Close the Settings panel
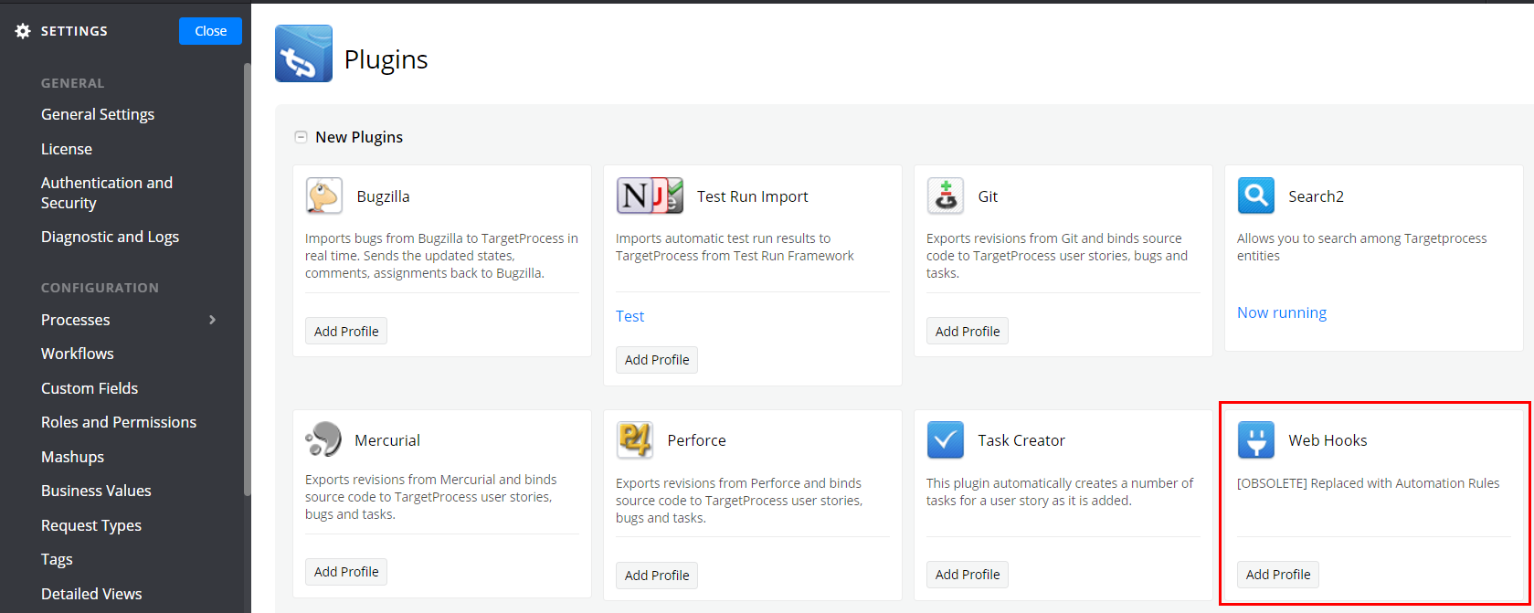Viewport: 1534px width, 613px height. pyautogui.click(x=210, y=31)
